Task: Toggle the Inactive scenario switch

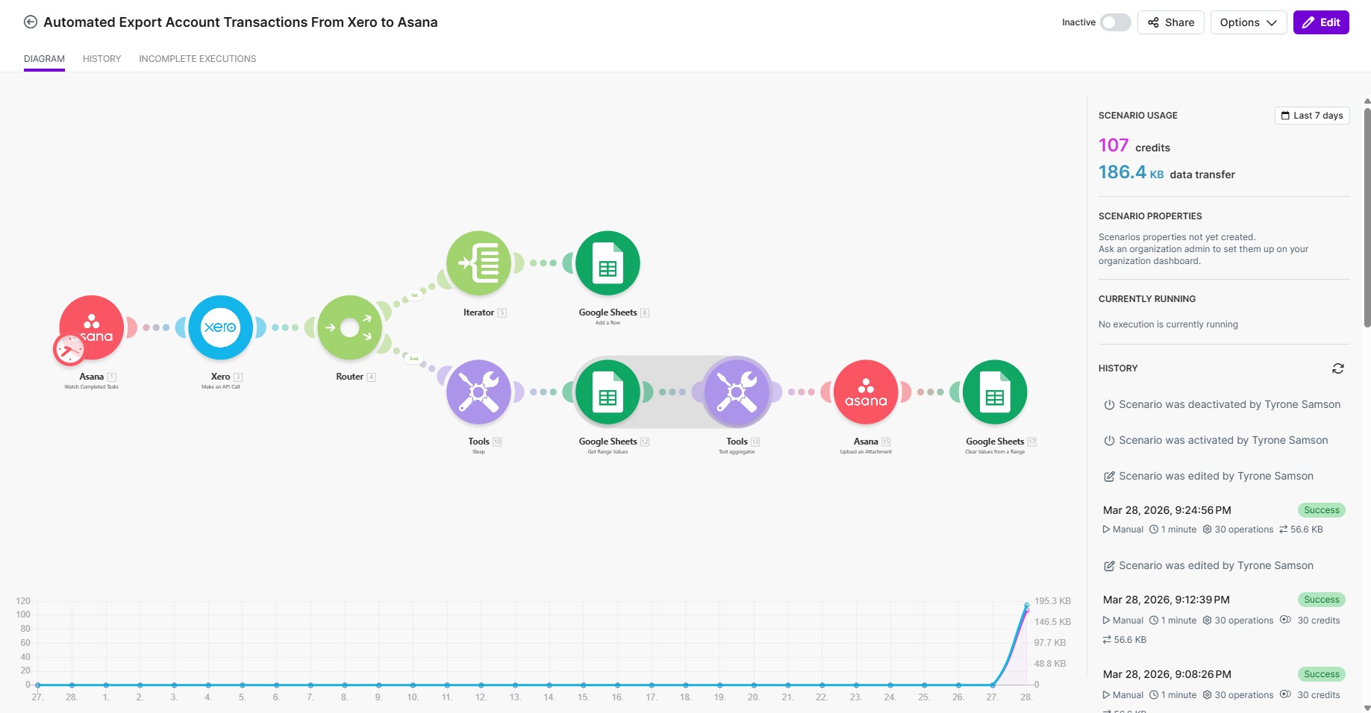Action: tap(1116, 22)
